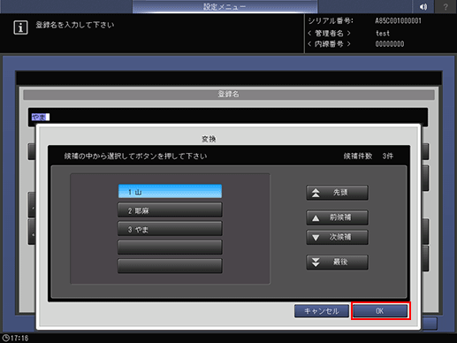Screen dimensions: 457x343
Task: Pick candidate 3 やま
Action: click(x=170, y=229)
